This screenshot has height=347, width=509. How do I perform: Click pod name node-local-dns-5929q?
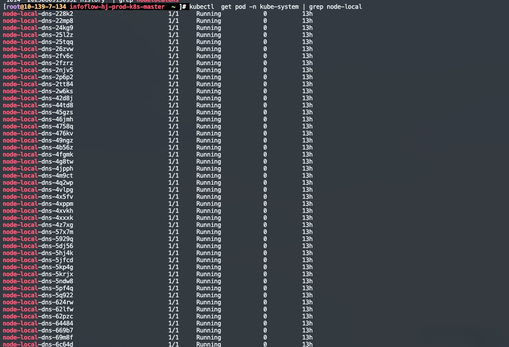pyautogui.click(x=38, y=239)
